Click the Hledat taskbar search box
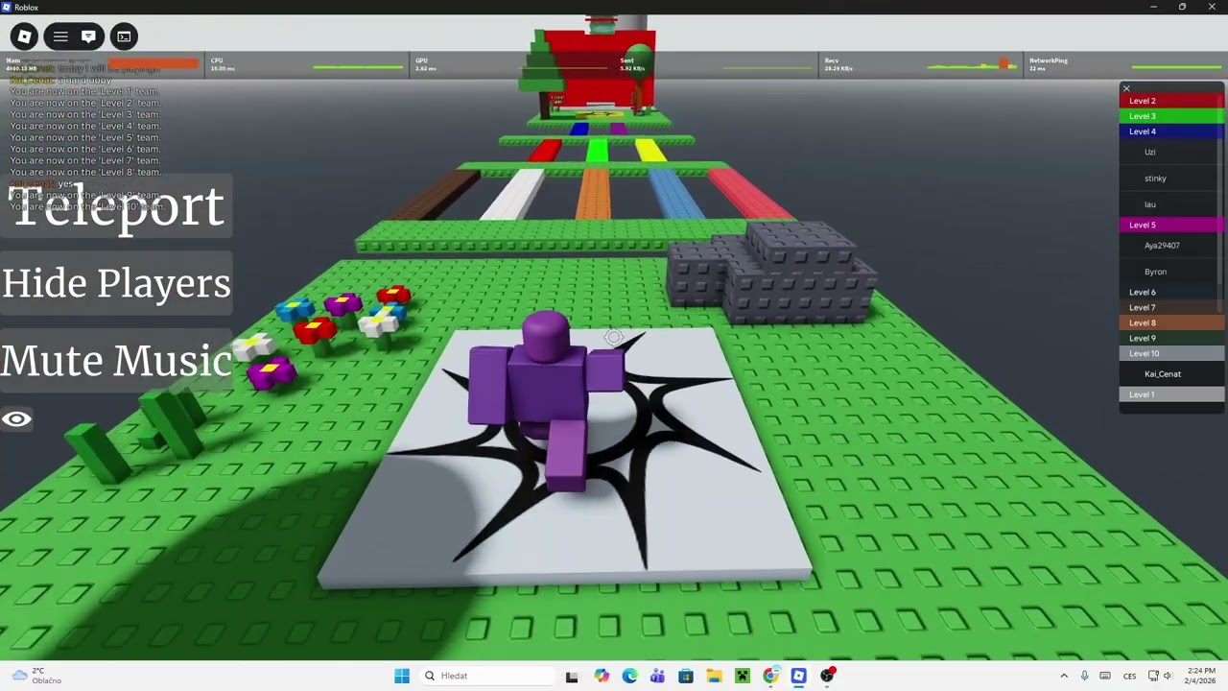The height and width of the screenshot is (691, 1228). [485, 676]
